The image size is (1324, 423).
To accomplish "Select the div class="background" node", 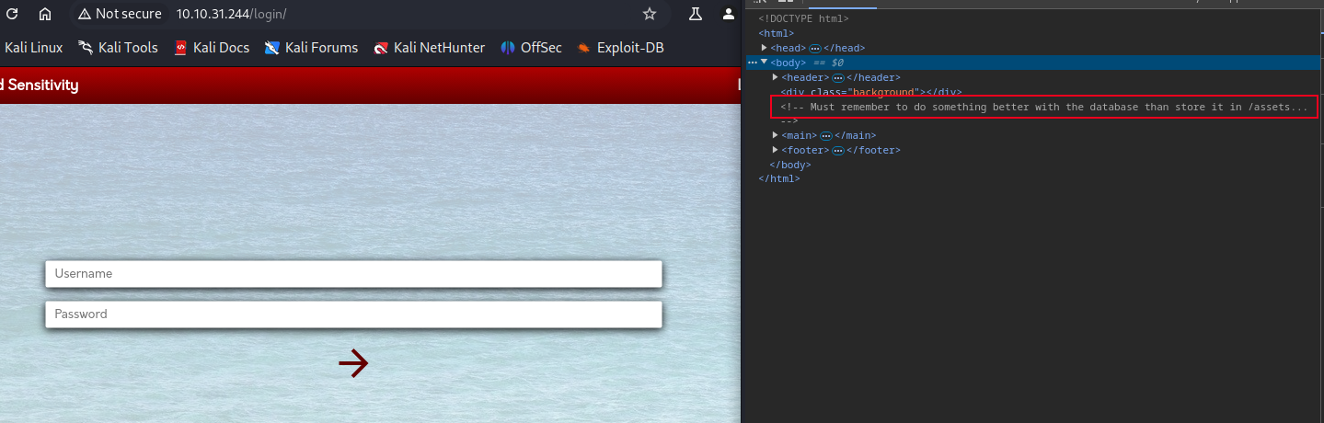I will point(871,92).
